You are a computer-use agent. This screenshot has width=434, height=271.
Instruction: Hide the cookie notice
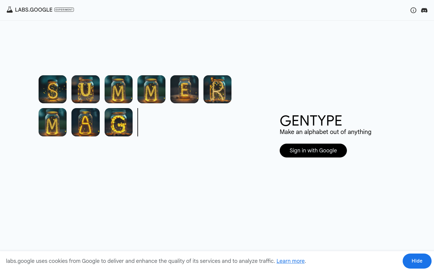[417, 261]
